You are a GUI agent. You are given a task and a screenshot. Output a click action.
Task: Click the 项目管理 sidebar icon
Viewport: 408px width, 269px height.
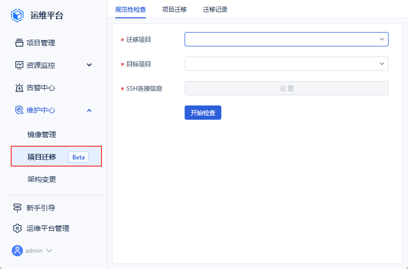click(x=19, y=43)
